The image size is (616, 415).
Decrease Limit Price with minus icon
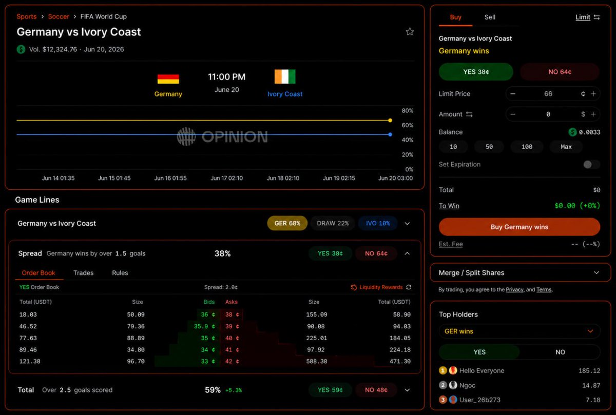pyautogui.click(x=513, y=94)
